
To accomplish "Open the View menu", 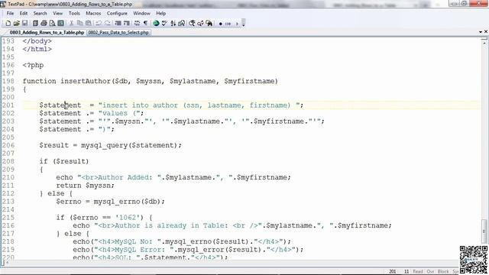I will point(57,13).
